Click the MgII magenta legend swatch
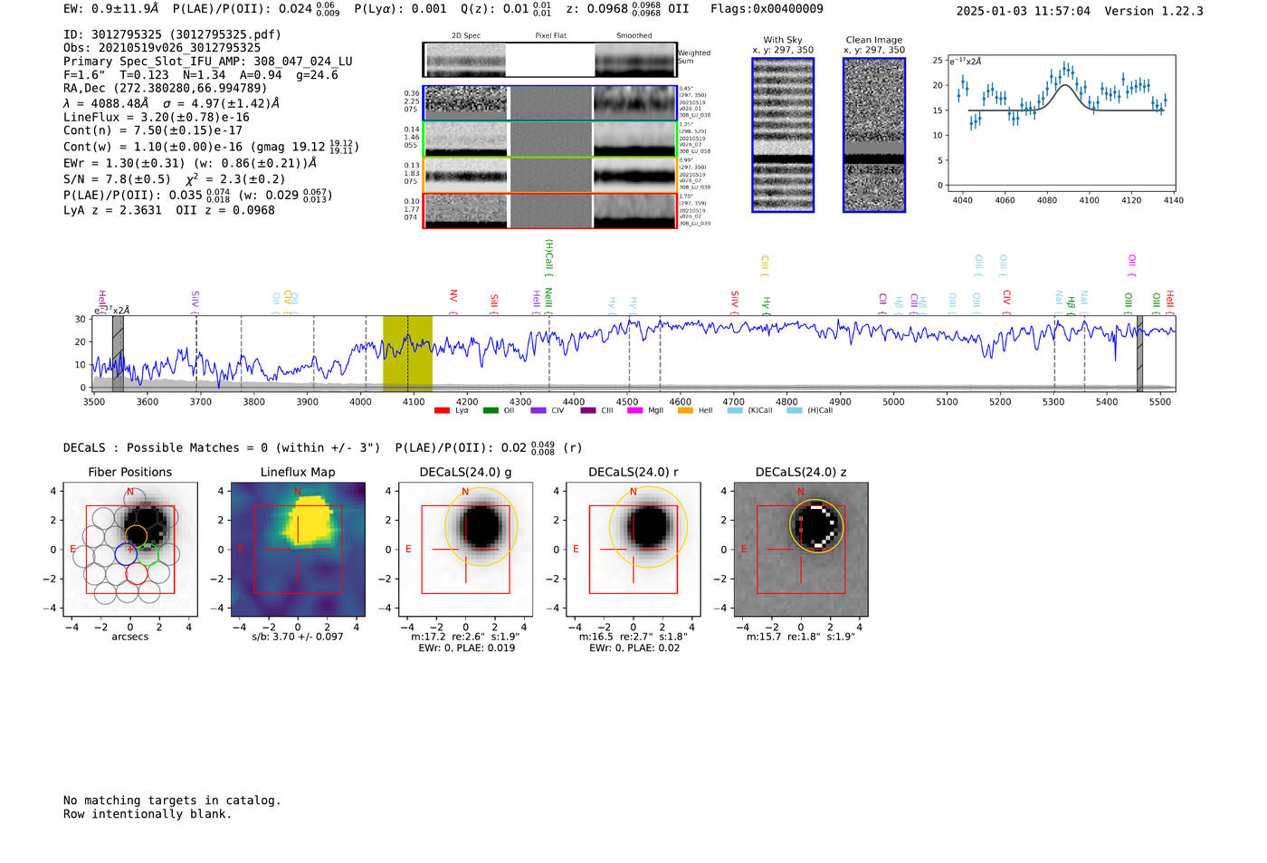1267x863 pixels. point(635,410)
